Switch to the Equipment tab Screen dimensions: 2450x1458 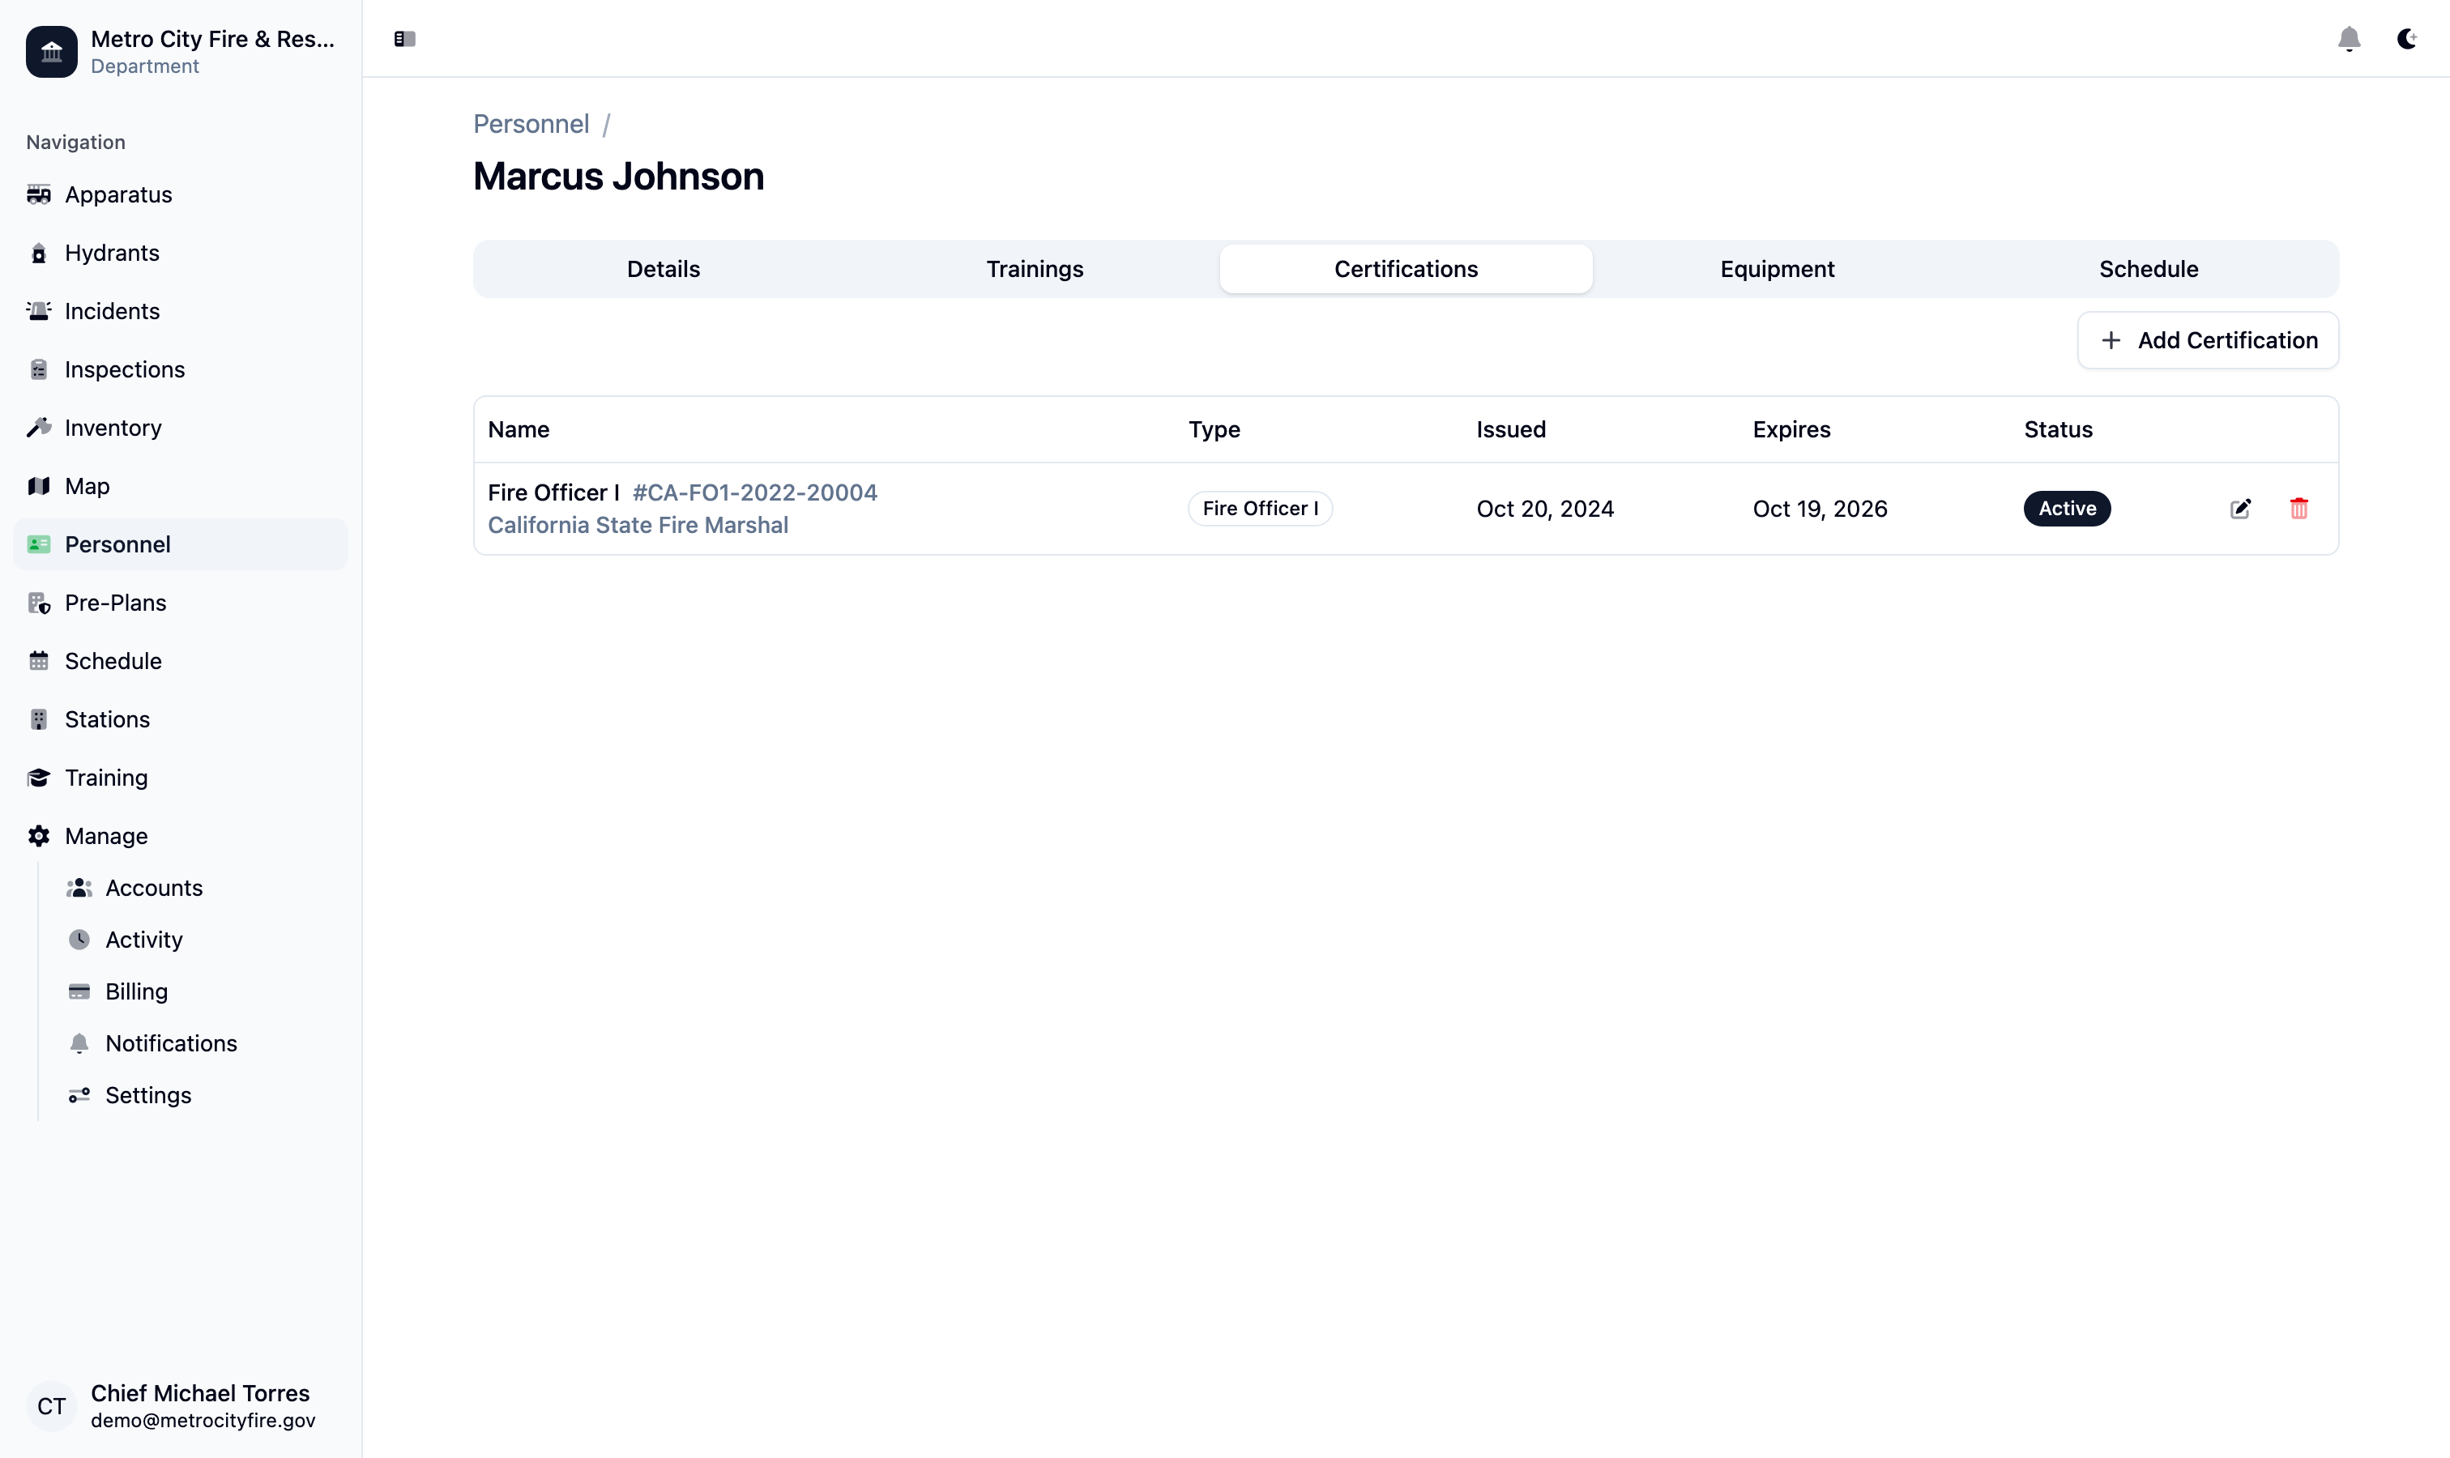pyautogui.click(x=1777, y=269)
